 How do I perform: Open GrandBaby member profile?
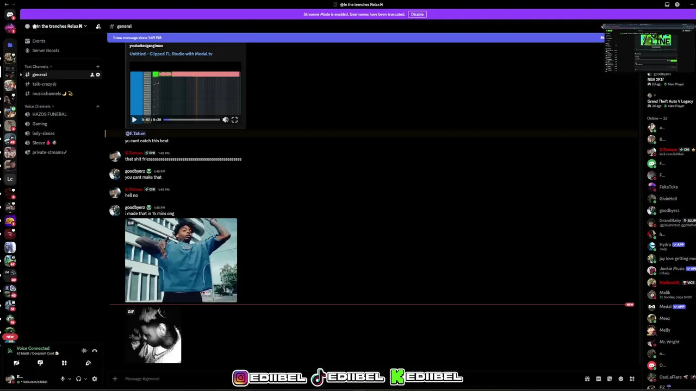coord(671,223)
